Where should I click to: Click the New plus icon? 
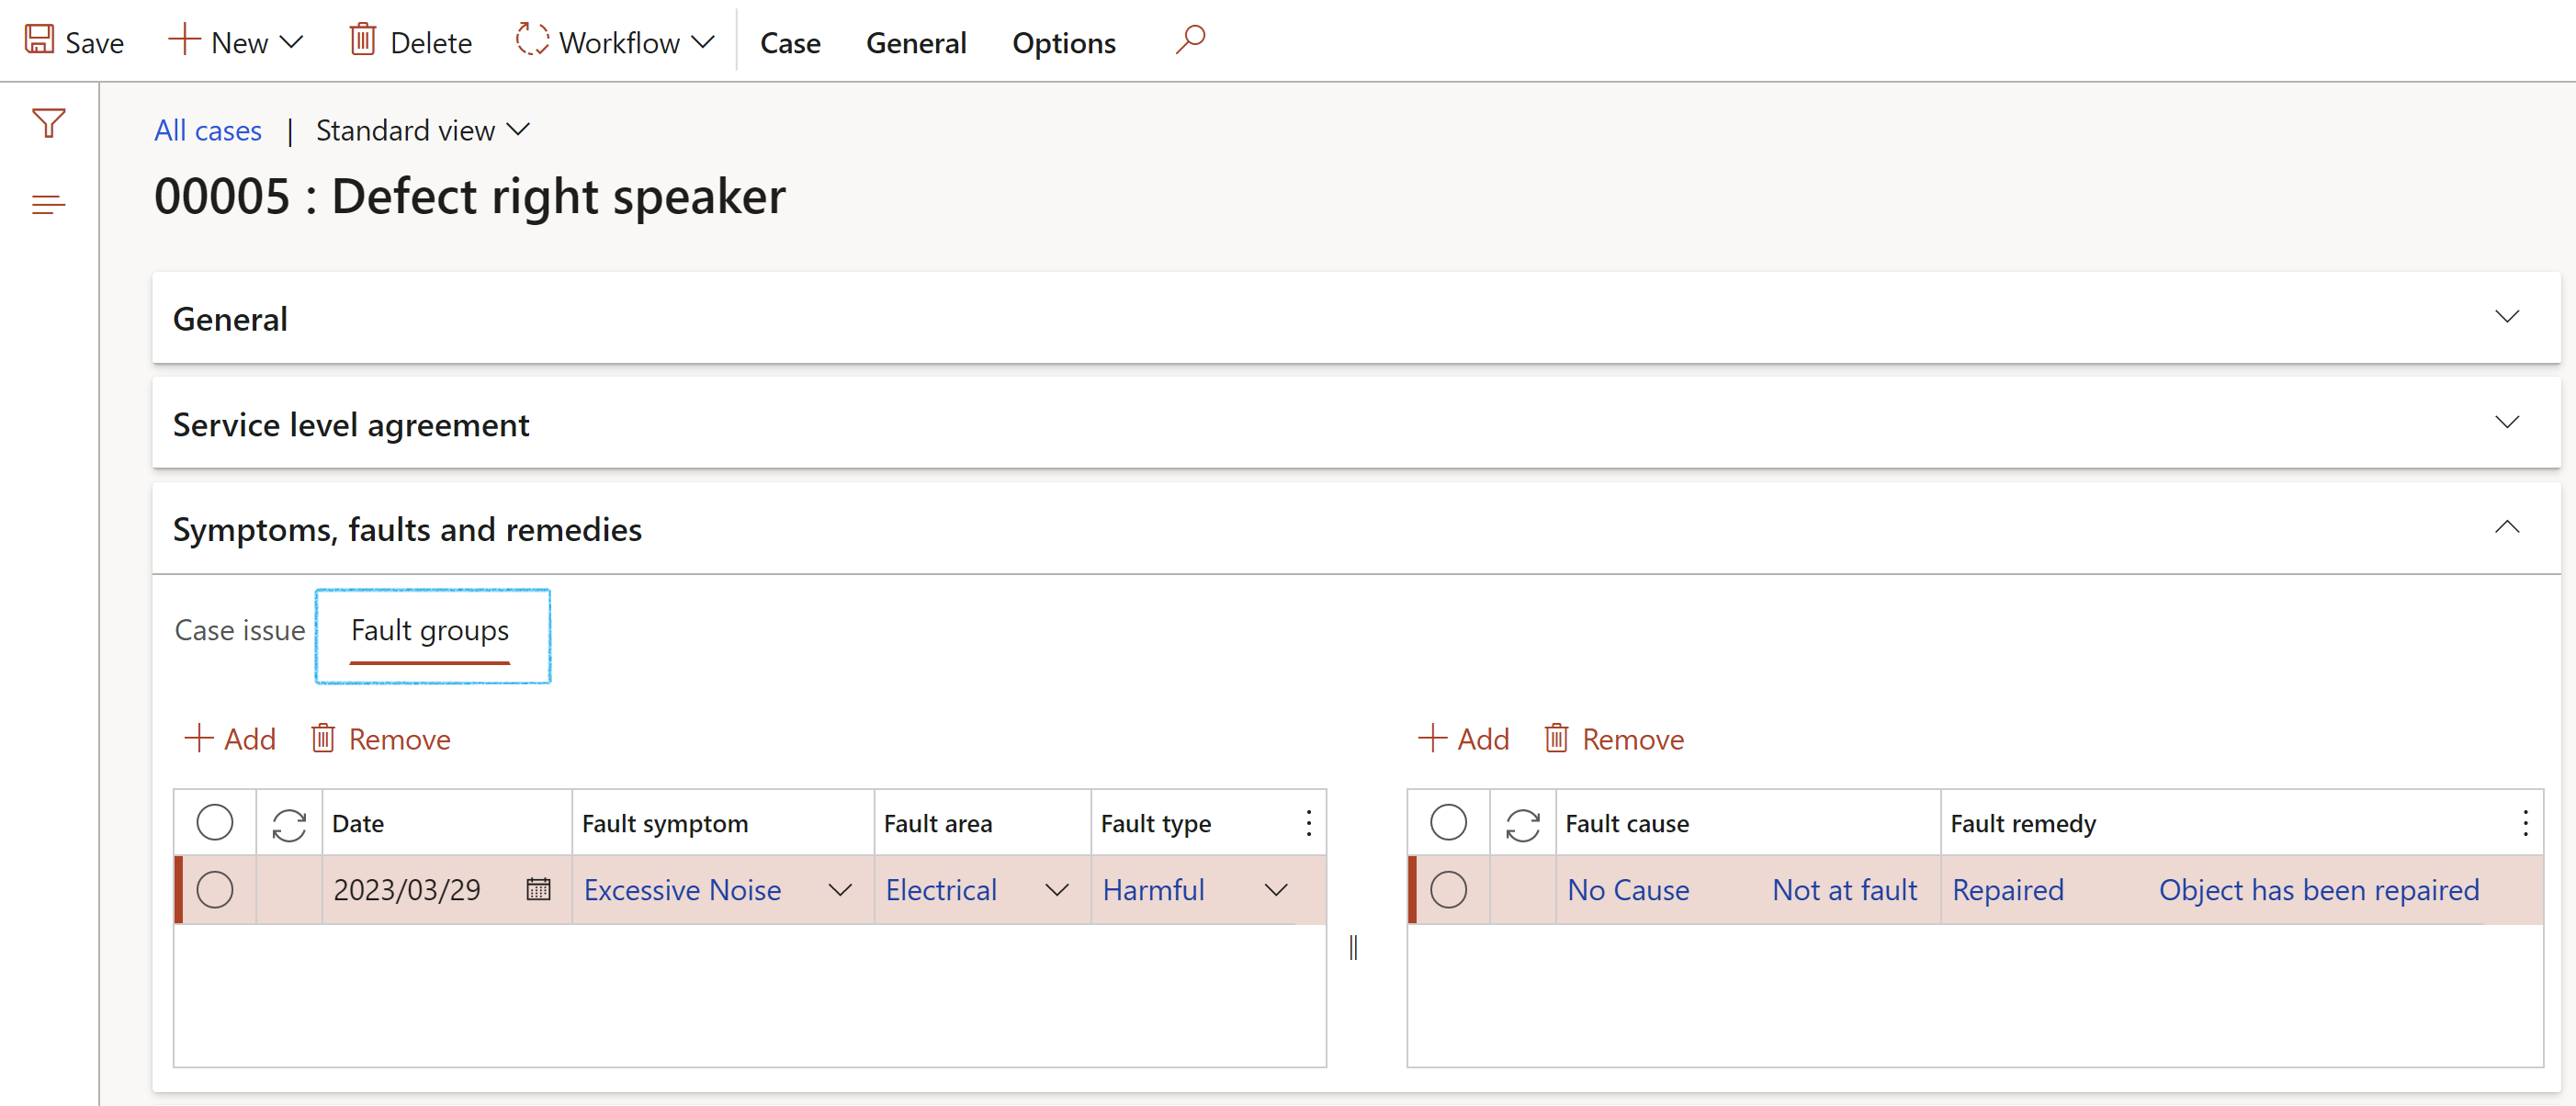[184, 40]
